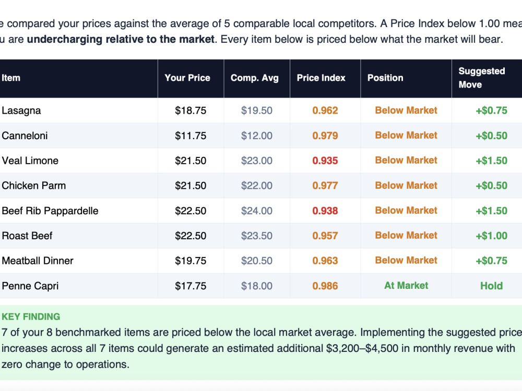Click the Canneloni item cell
The height and width of the screenshot is (391, 522).
pos(25,136)
